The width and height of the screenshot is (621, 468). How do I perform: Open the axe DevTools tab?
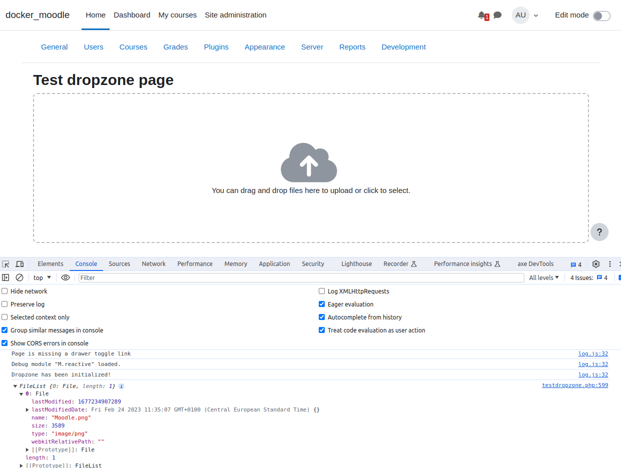535,264
